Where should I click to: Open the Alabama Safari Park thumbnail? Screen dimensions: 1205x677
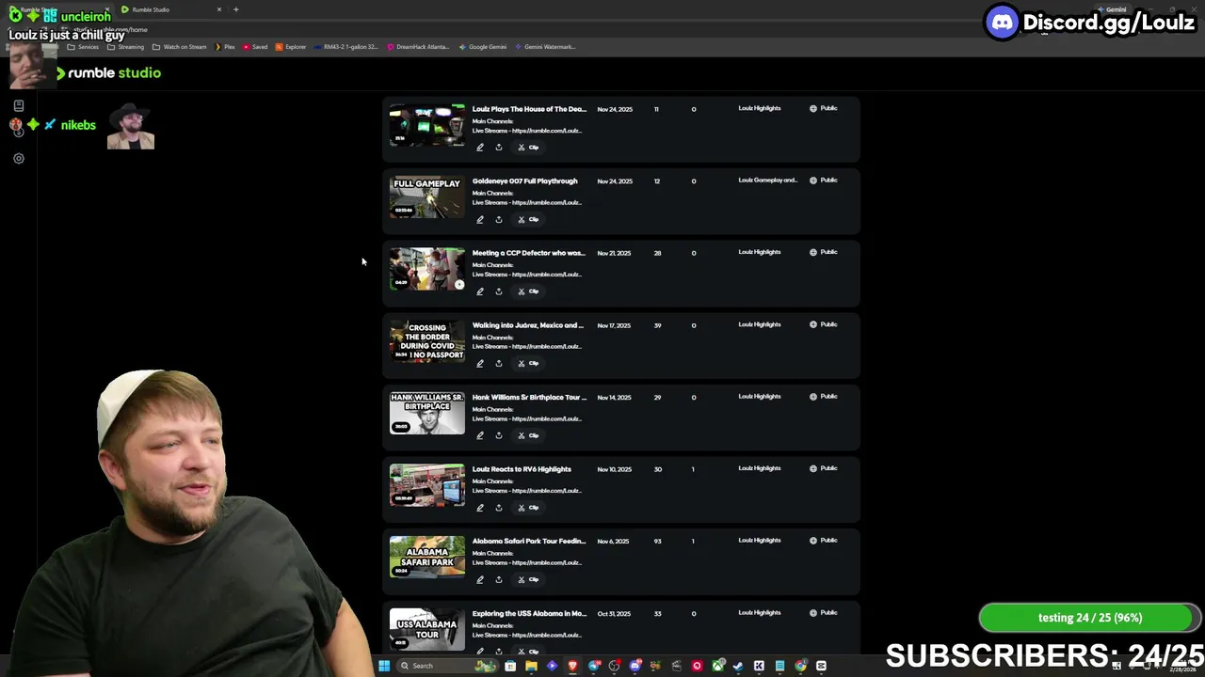(427, 558)
